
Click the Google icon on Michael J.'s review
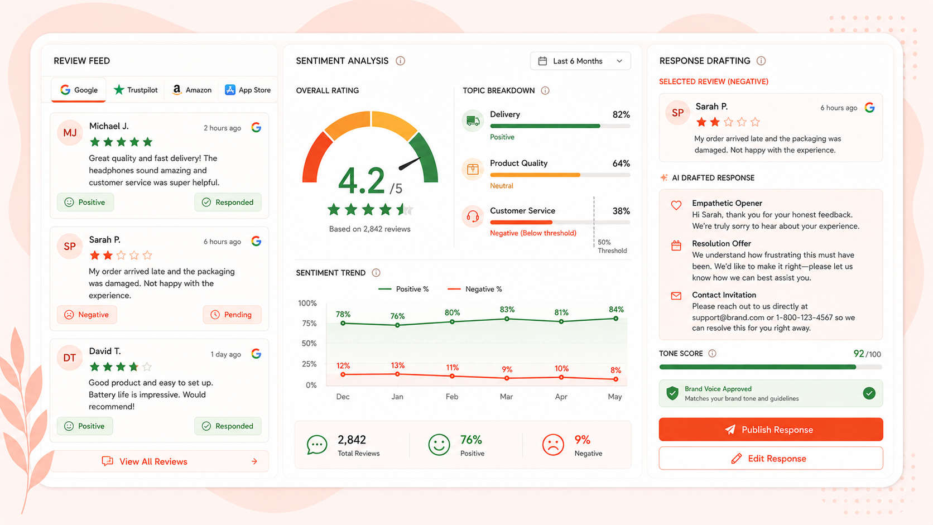point(256,128)
